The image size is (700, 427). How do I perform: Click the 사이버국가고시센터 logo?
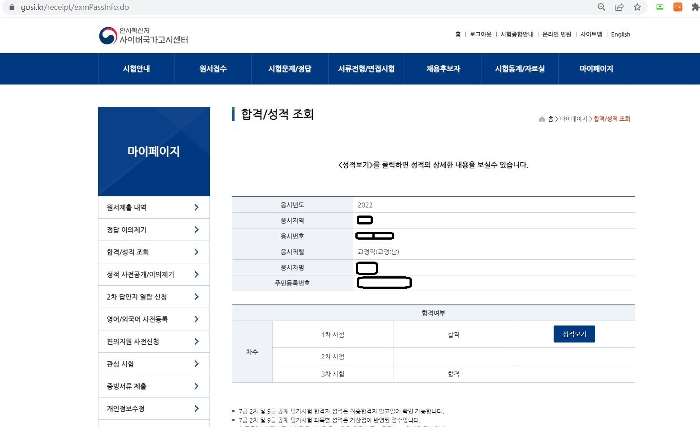(143, 35)
